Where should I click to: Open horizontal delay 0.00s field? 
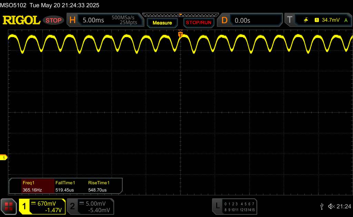[256, 20]
